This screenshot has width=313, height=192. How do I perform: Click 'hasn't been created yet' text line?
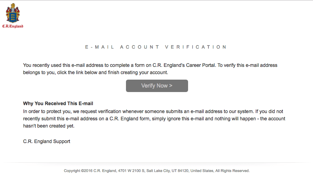coord(49,126)
